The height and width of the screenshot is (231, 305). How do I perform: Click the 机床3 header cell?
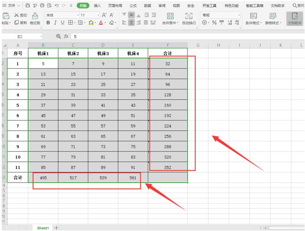click(x=103, y=54)
